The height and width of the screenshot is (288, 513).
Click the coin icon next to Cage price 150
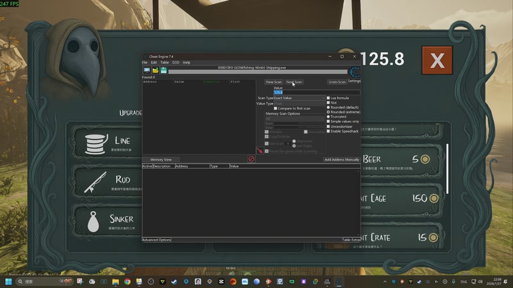pos(434,198)
